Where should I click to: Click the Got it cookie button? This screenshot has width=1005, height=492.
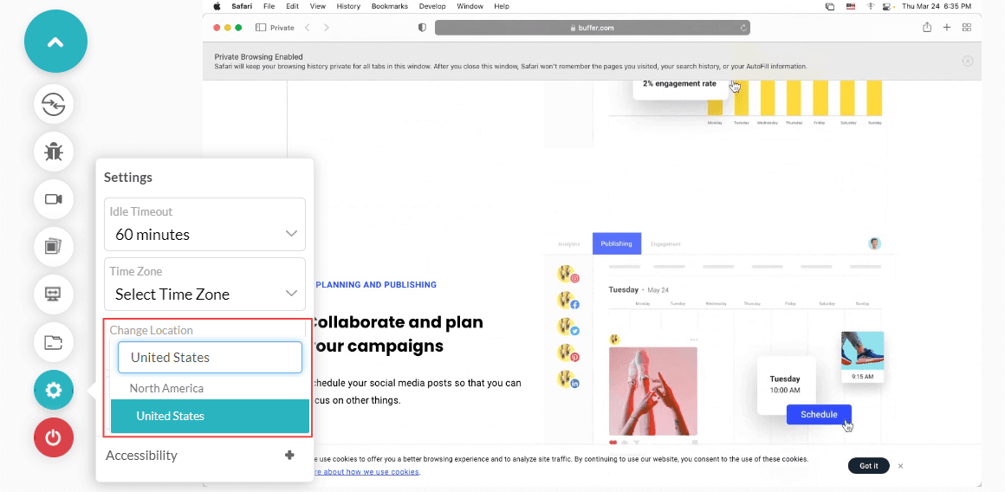tap(868, 466)
